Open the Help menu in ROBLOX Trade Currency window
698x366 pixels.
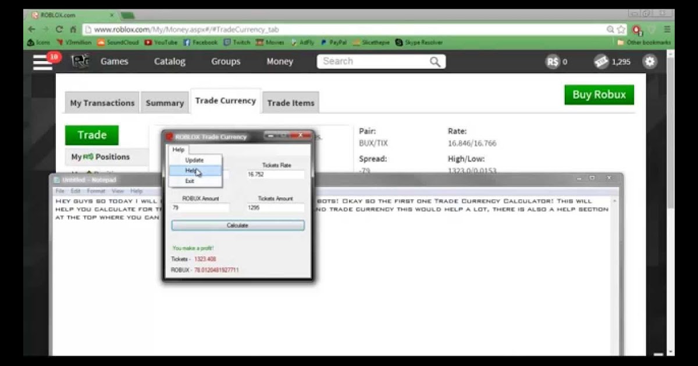tap(178, 149)
